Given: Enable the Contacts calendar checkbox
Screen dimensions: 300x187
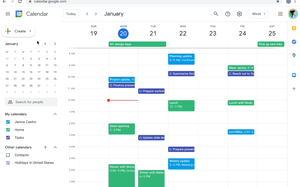Looking at the screenshot, I should click(8, 155).
